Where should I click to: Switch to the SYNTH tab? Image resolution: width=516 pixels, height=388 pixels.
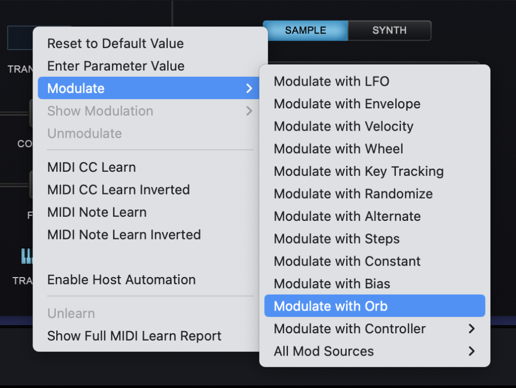click(x=389, y=30)
